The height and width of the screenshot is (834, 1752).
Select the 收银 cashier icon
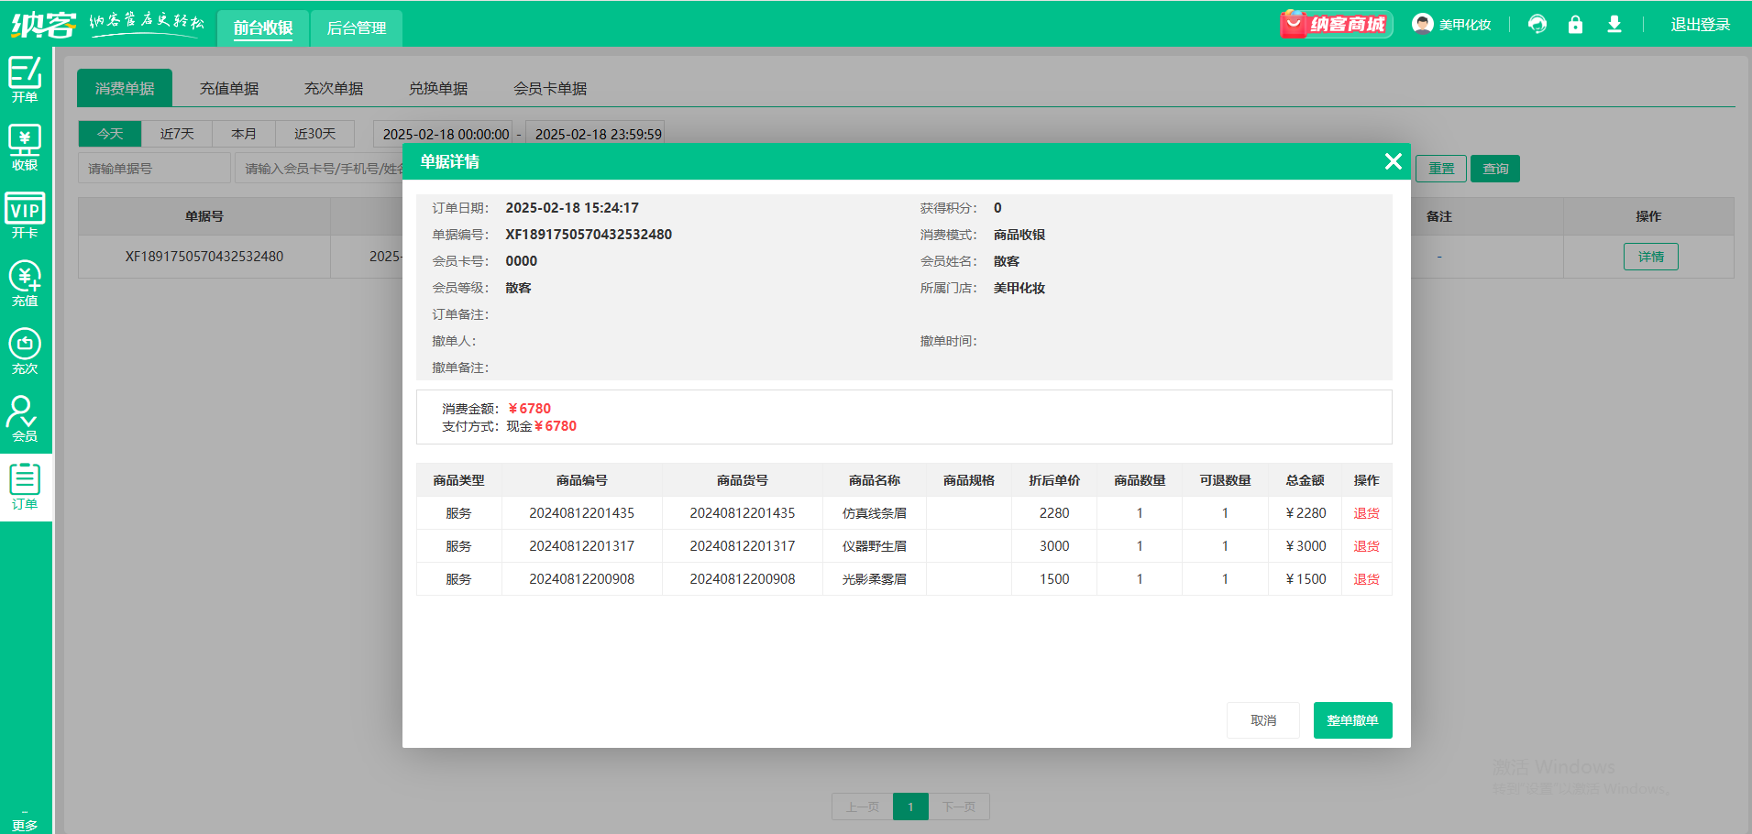coord(25,148)
